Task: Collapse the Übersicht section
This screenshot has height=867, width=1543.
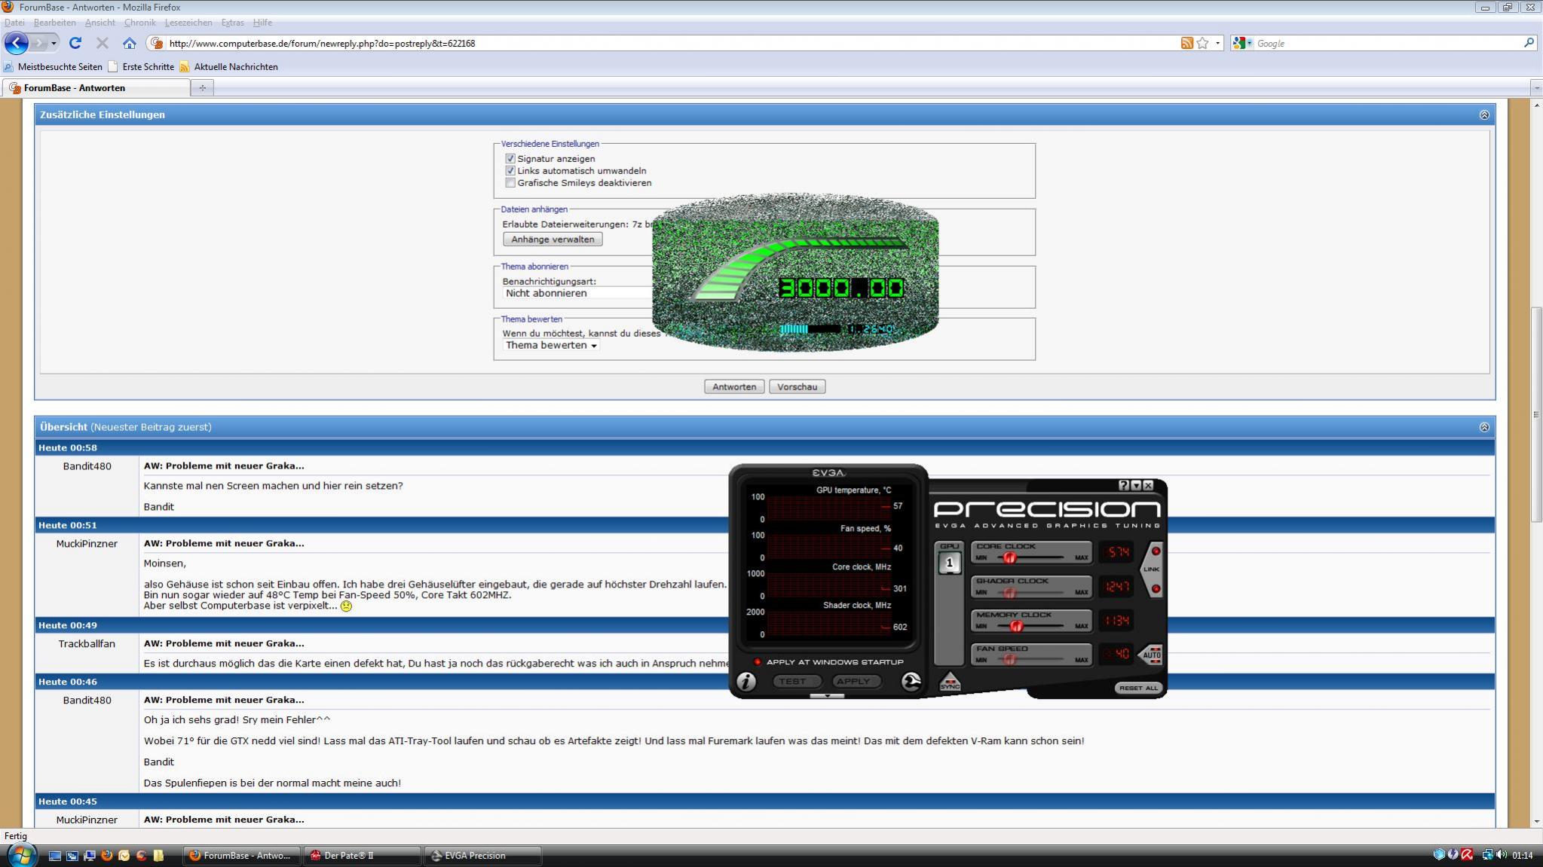Action: pos(1483,427)
